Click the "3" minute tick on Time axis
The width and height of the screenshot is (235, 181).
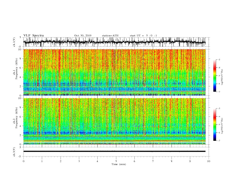[x=79, y=161]
